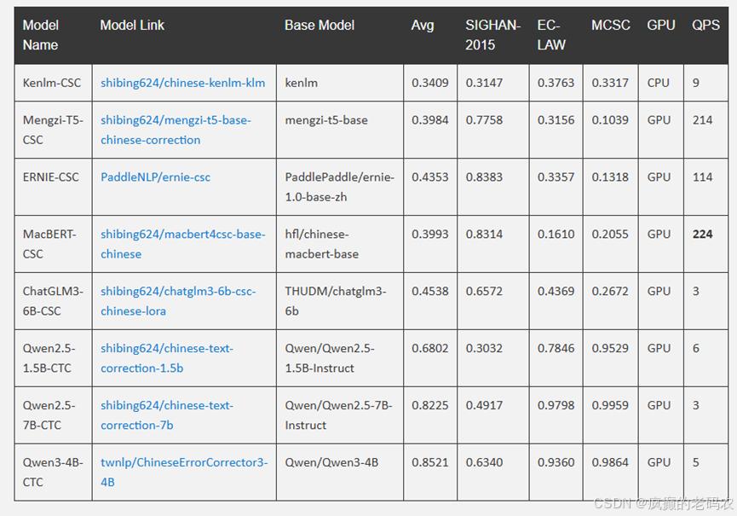Click MCSC value 0.9959
737x516 pixels.
[x=610, y=405]
